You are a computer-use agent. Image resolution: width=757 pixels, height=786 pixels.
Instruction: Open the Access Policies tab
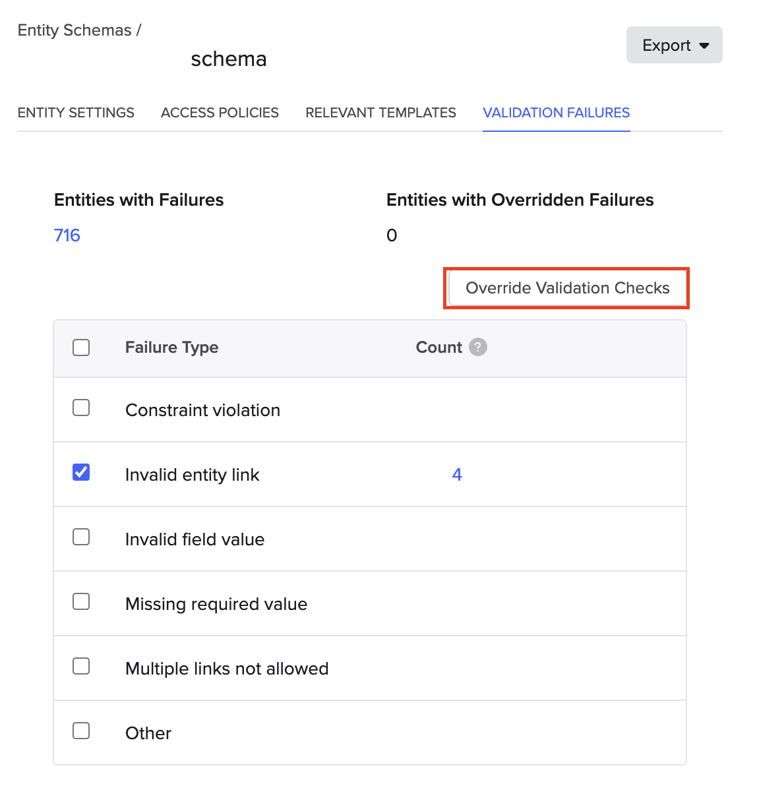[220, 113]
